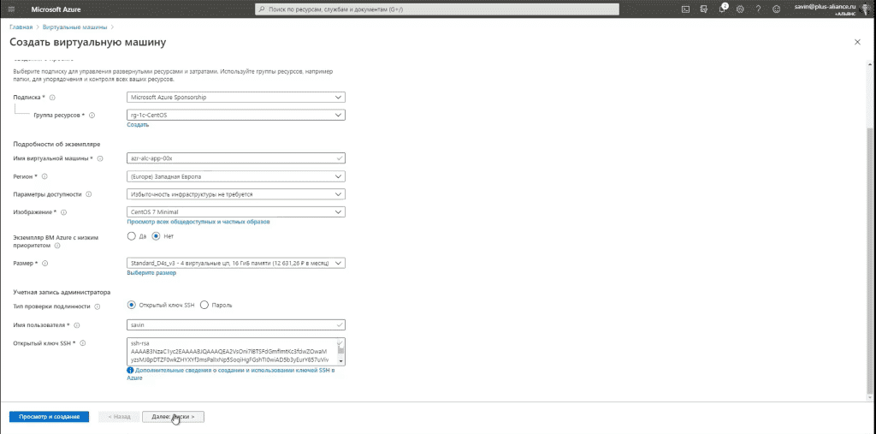
Task: Choose Пароль authentication type
Action: click(204, 305)
